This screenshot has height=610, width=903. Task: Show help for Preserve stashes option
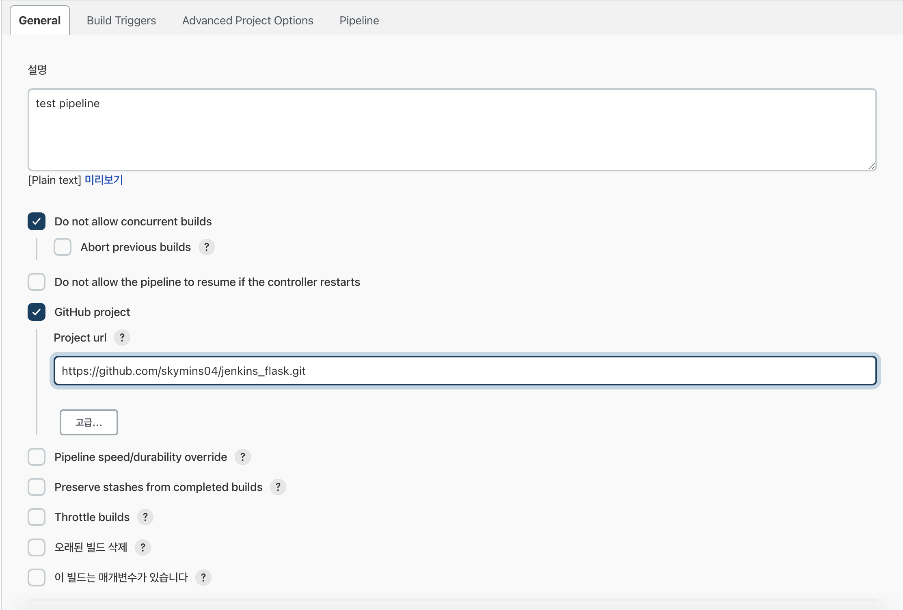278,487
